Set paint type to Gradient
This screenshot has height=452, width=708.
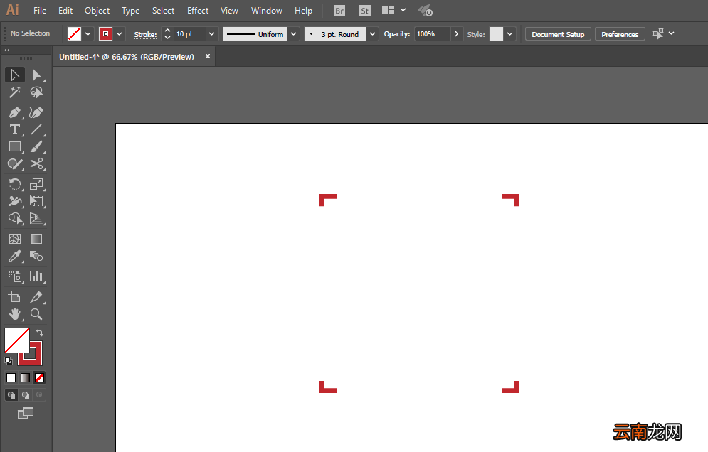pos(26,378)
